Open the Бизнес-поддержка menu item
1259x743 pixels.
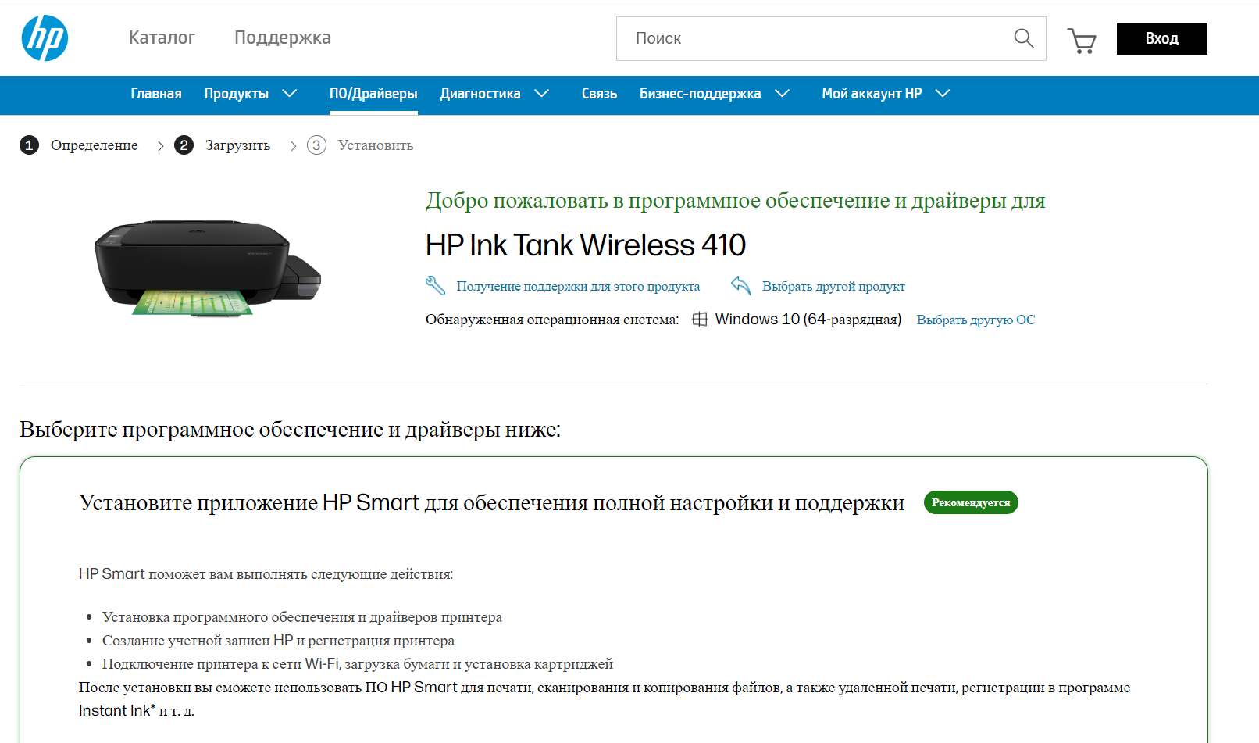coord(701,94)
